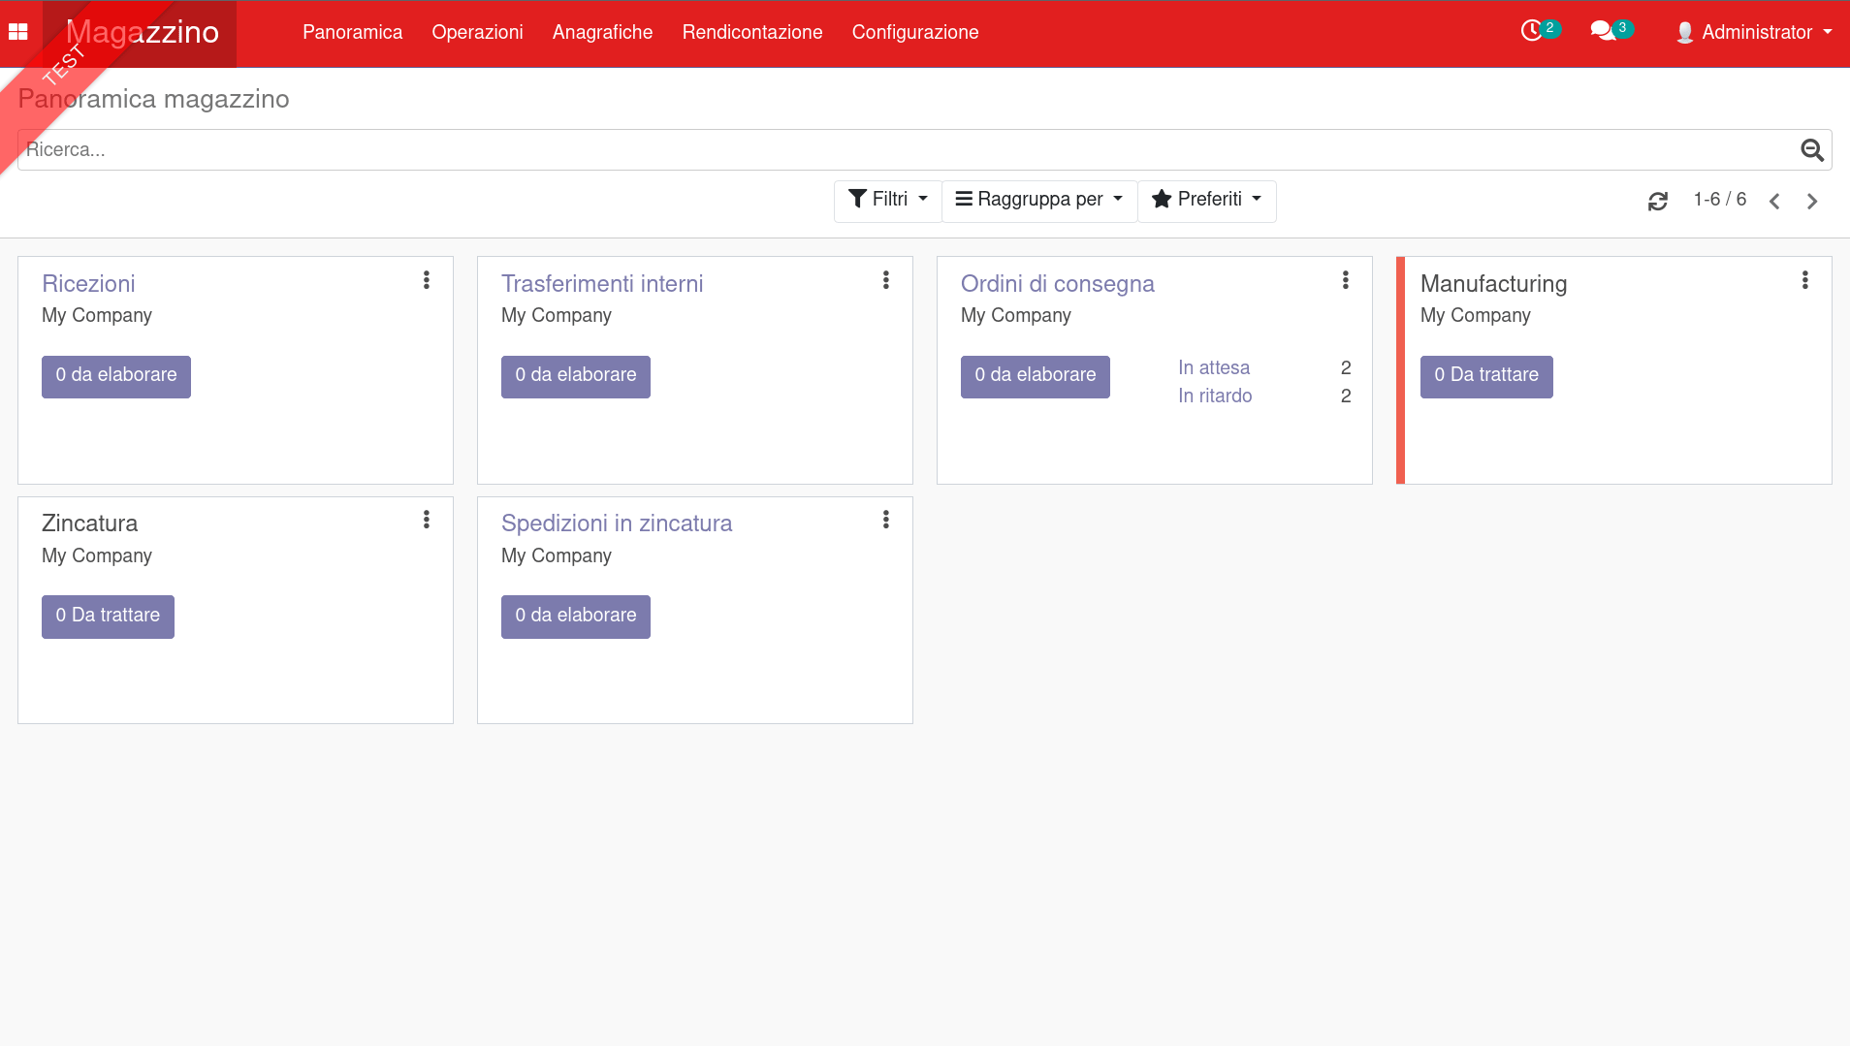Screen dimensions: 1850x1046
Task: Open the Administrator user menu
Action: tap(1755, 32)
